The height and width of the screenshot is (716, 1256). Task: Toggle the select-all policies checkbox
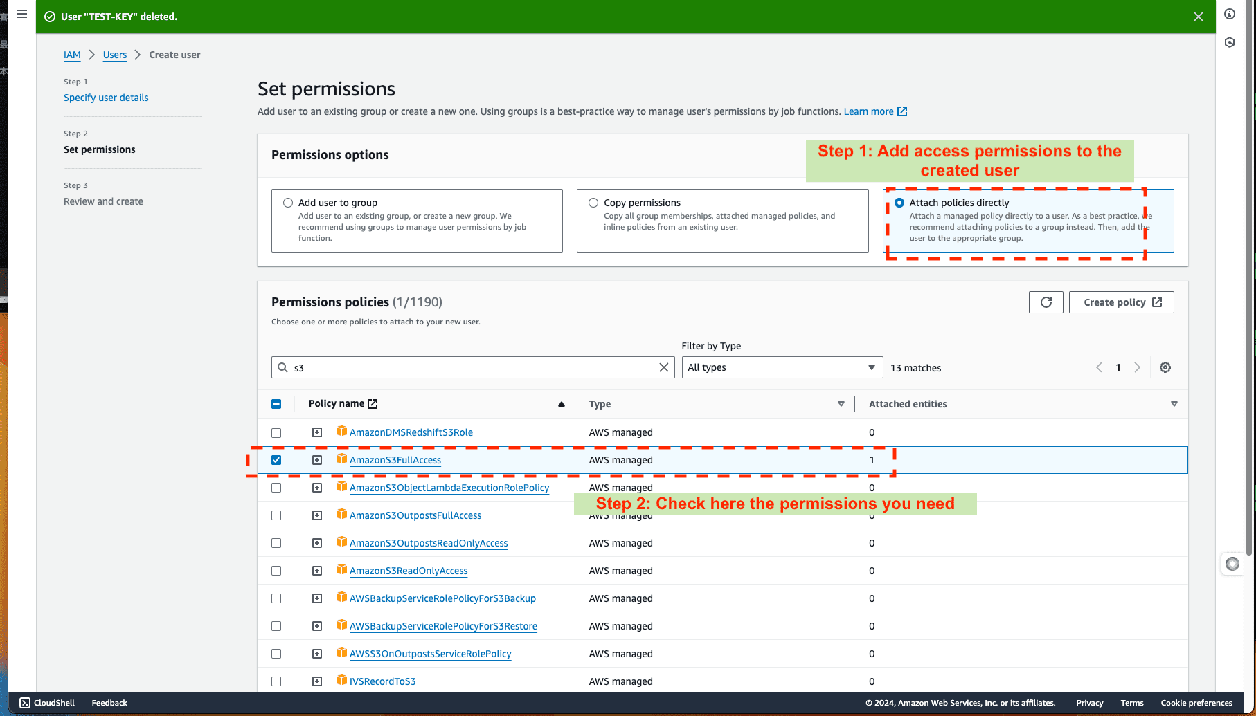276,404
